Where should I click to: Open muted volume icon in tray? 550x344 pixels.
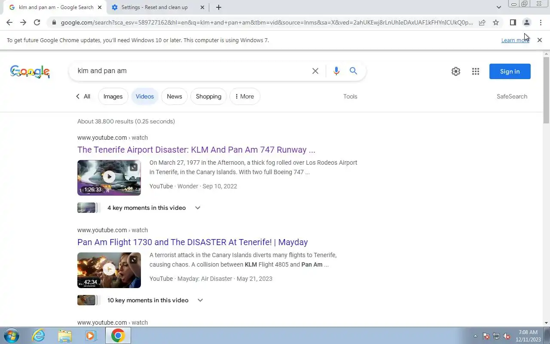507,336
